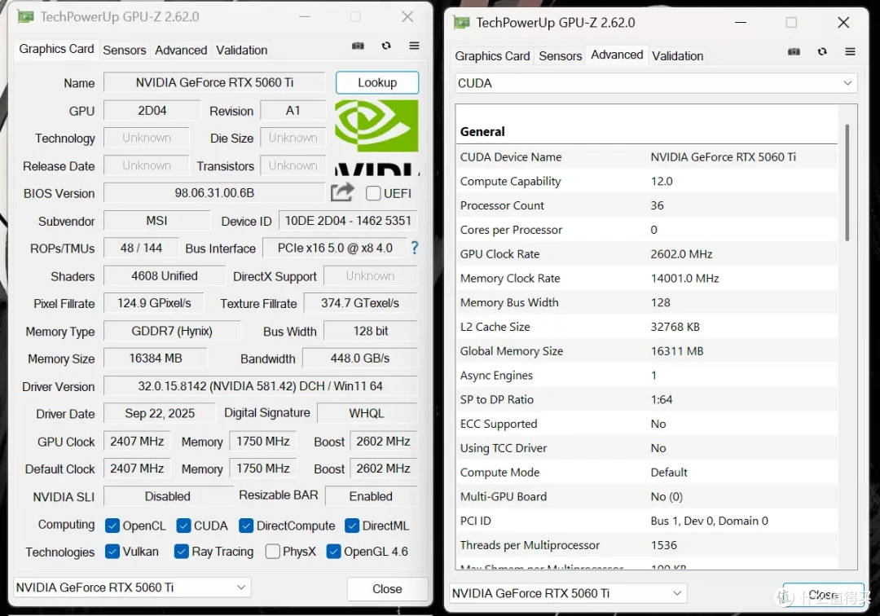Click Shaders value 4608 Unified
The image size is (880, 616).
click(x=165, y=276)
